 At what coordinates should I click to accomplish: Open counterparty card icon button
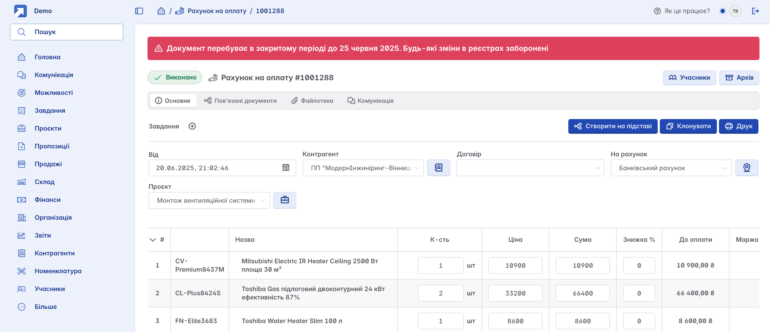tap(438, 168)
